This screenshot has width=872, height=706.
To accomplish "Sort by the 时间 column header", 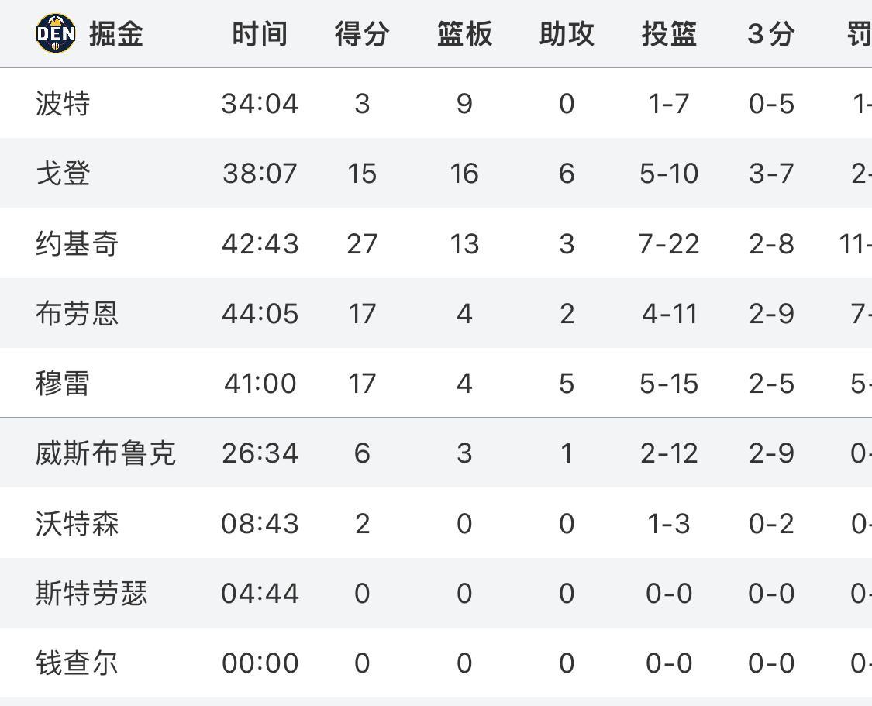I will [x=260, y=34].
